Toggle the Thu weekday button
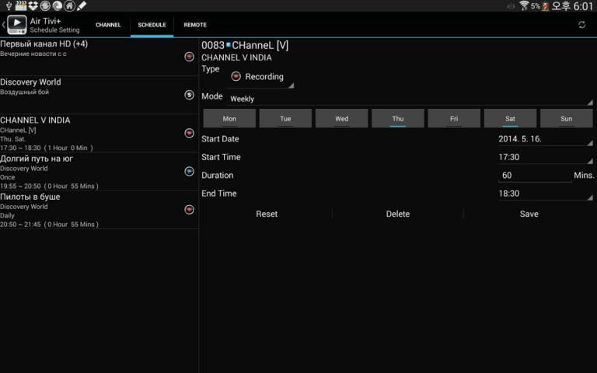Image resolution: width=597 pixels, height=373 pixels. coord(397,118)
